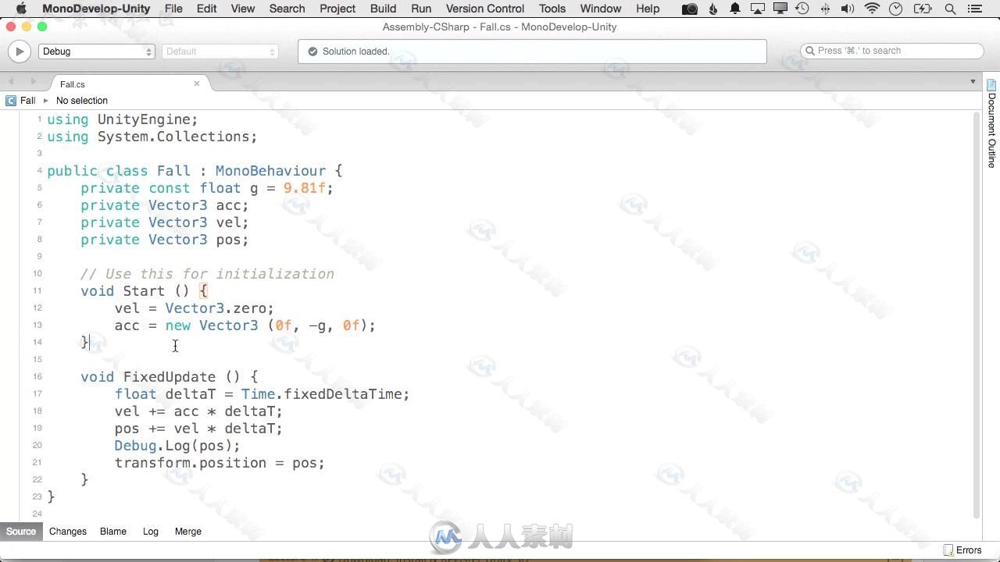This screenshot has height=562, width=1000.
Task: Switch to the Log view tab
Action: pyautogui.click(x=151, y=532)
